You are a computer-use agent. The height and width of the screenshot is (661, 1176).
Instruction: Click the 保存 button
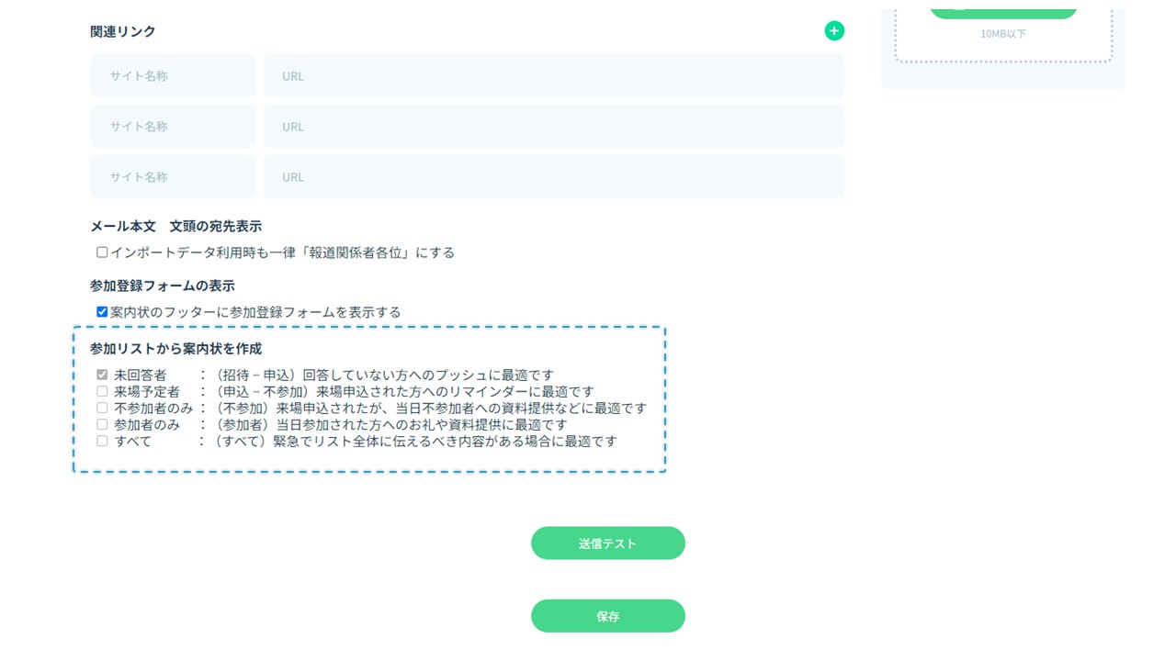(607, 616)
